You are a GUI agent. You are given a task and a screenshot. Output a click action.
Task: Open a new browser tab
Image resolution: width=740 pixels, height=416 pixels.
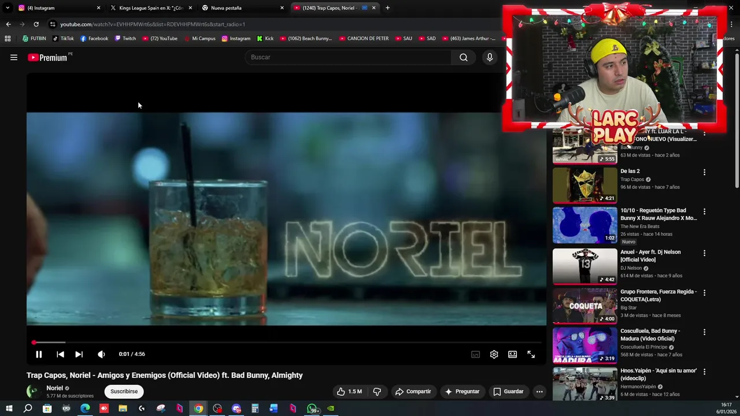click(x=387, y=8)
